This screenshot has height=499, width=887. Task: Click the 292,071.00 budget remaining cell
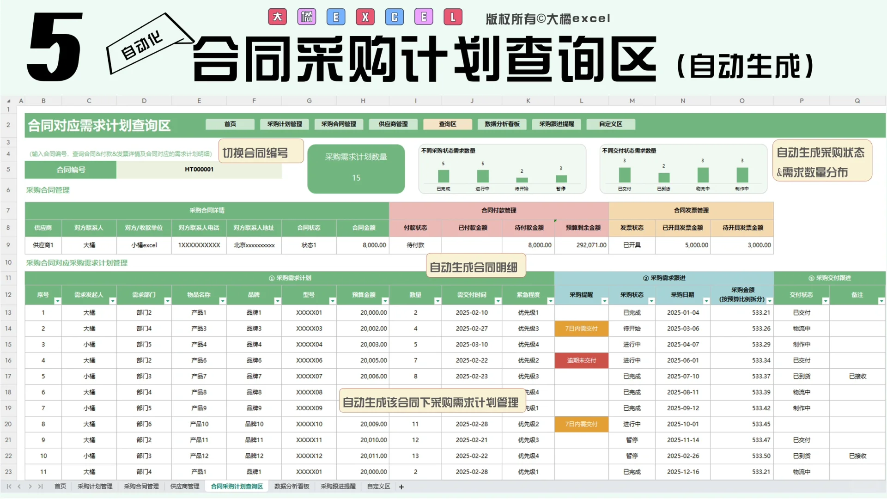pos(582,245)
